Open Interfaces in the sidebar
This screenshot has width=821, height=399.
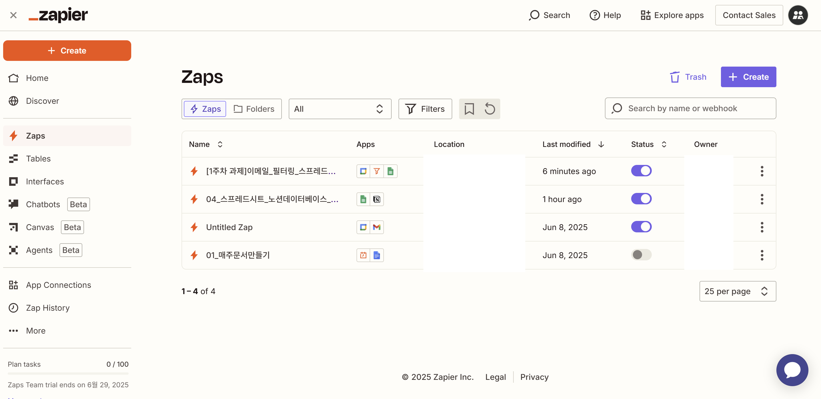[x=67, y=181]
